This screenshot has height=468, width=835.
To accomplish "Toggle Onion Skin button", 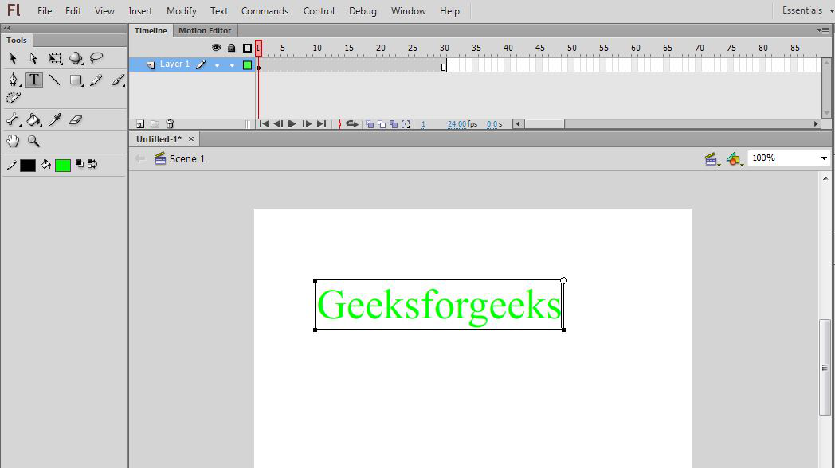I will point(370,124).
